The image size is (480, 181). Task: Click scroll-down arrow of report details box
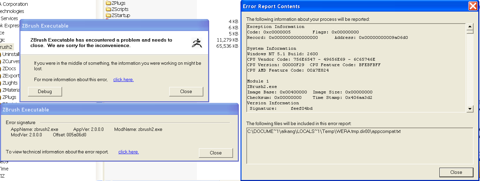[470, 109]
